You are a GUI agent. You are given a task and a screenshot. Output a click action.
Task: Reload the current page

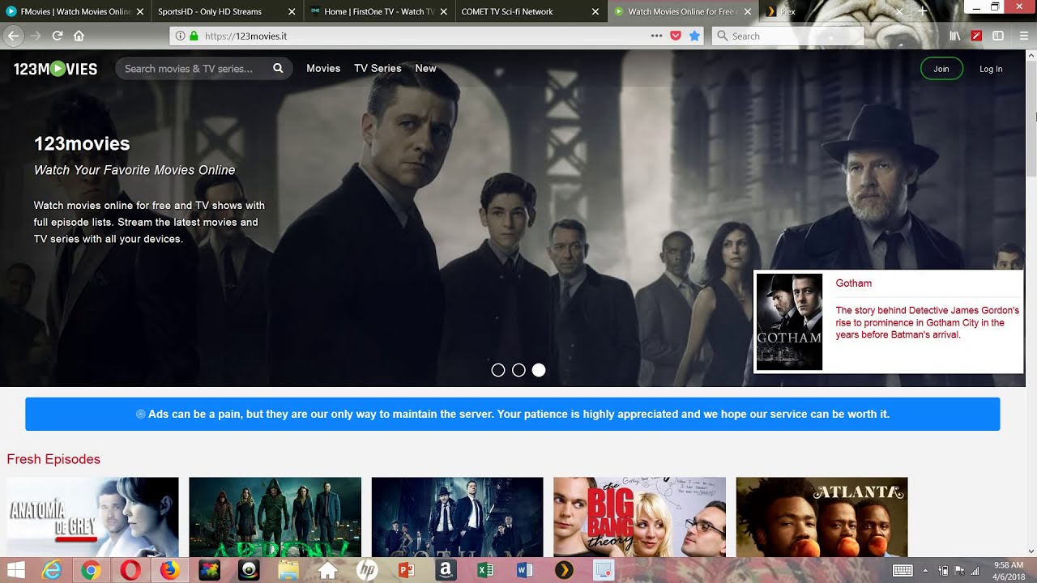pyautogui.click(x=57, y=36)
